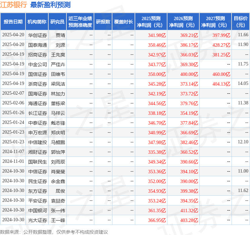Image resolution: width=250 pixels, height=235 pixels.
Task: Select the 研究员 column header
Action: point(57,22)
